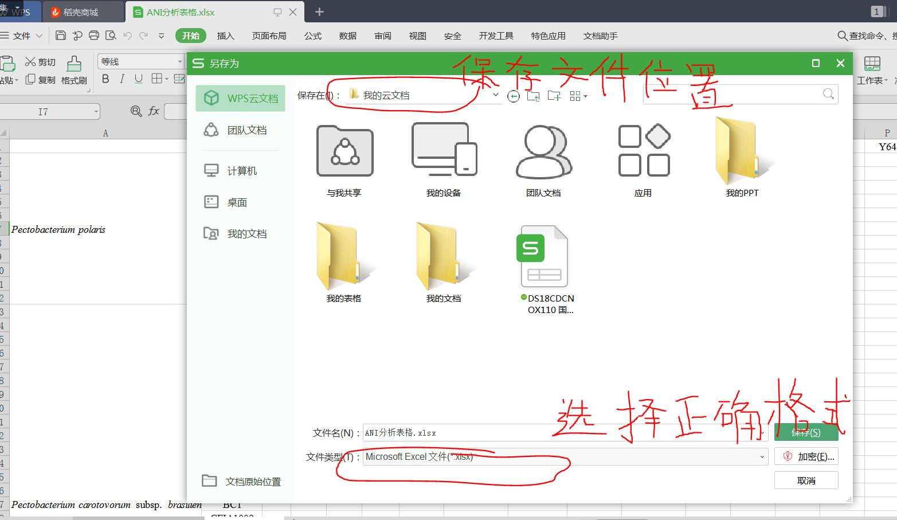Click the fx insert function icon
897x520 pixels.
152,111
